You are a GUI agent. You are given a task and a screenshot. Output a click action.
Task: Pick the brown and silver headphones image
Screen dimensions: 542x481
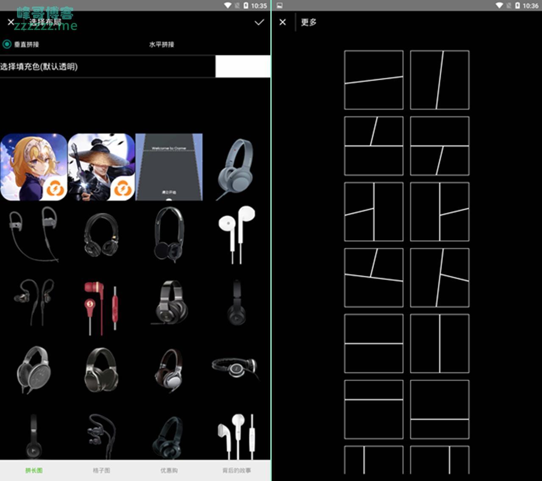[169, 370]
